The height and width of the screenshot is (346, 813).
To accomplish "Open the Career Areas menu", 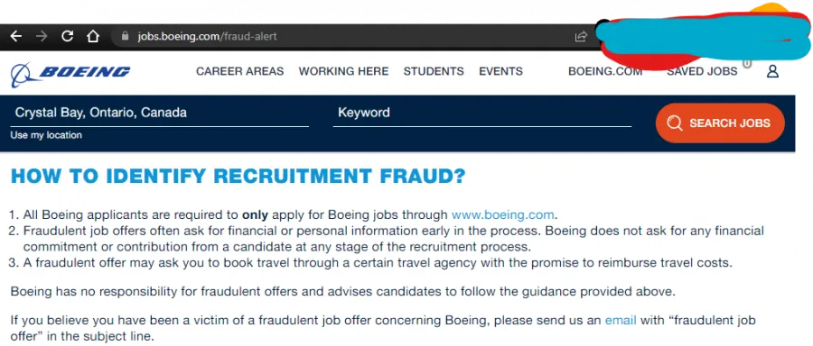I will click(239, 71).
